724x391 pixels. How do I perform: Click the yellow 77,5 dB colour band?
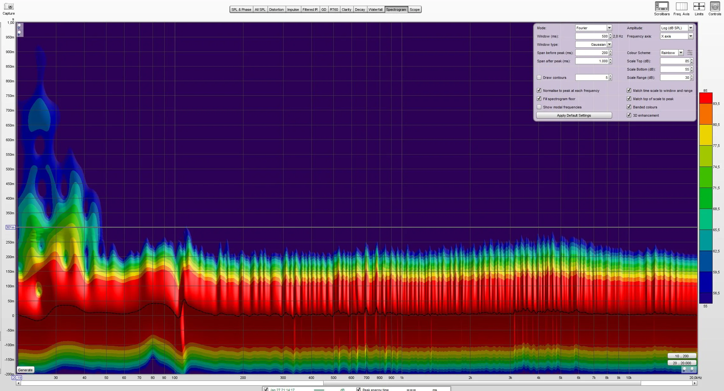point(706,135)
